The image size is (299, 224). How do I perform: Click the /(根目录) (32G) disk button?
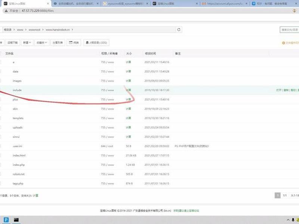click(96, 43)
